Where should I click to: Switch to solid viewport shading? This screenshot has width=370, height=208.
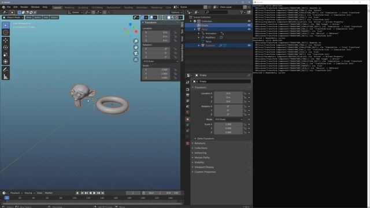point(169,17)
